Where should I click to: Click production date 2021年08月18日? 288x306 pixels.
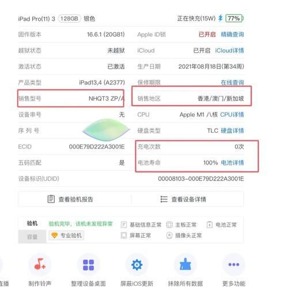tap(211, 66)
